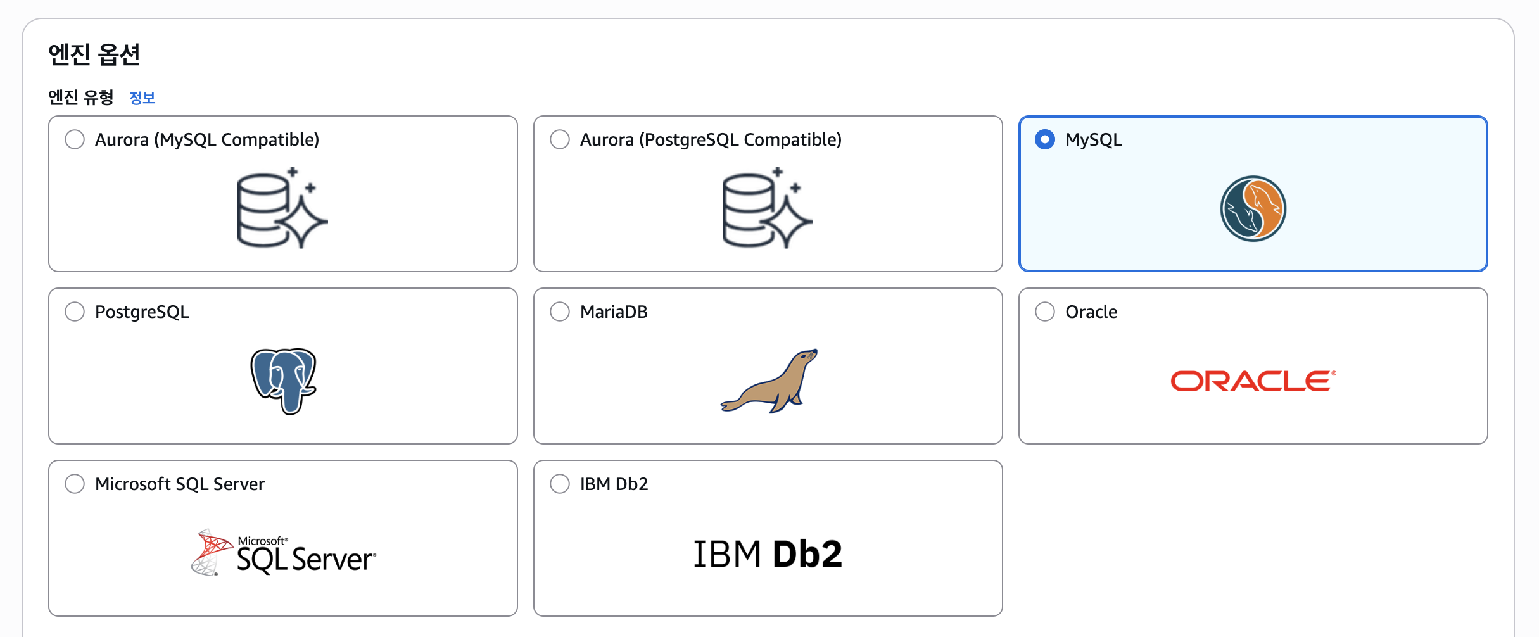Click the PostgreSQL elephant logo
Image resolution: width=1539 pixels, height=637 pixels.
pyautogui.click(x=283, y=381)
